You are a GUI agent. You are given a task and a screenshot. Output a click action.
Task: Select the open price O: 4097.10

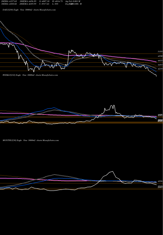pyautogui.click(x=44, y=1)
